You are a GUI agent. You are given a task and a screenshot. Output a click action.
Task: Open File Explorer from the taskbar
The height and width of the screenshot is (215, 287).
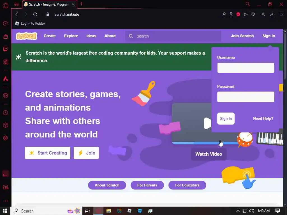[x=109, y=211]
